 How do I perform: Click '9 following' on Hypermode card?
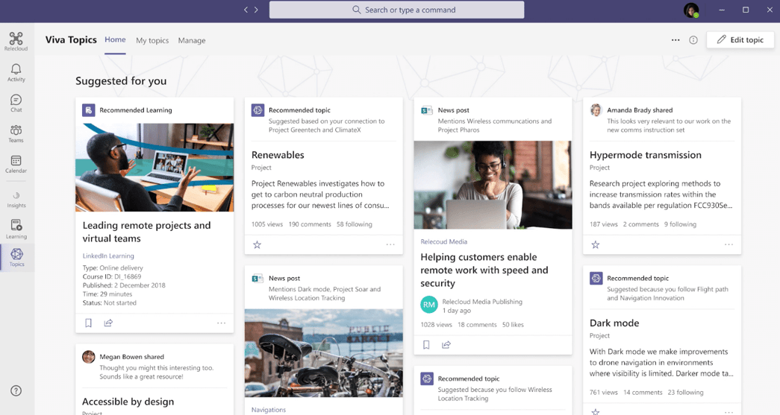click(680, 224)
